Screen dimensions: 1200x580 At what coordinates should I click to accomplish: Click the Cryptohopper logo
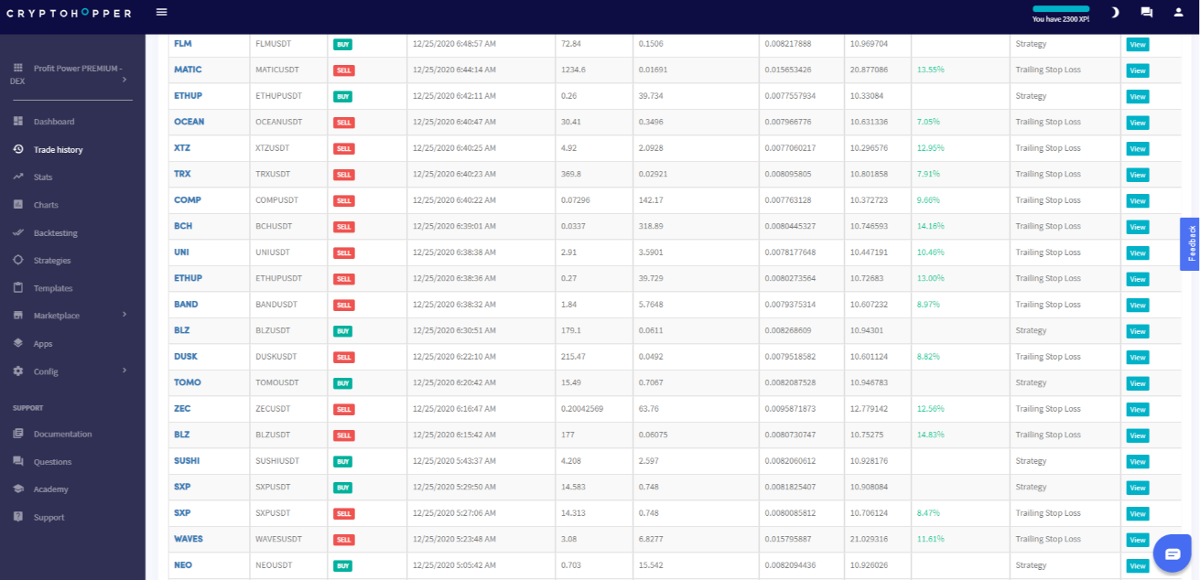click(69, 14)
